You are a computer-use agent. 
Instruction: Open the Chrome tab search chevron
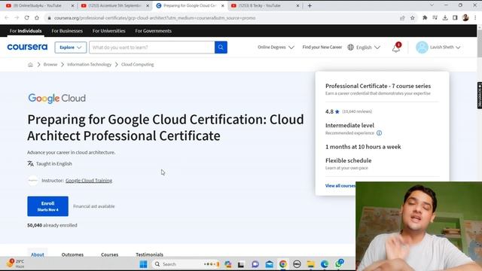pos(432,5)
